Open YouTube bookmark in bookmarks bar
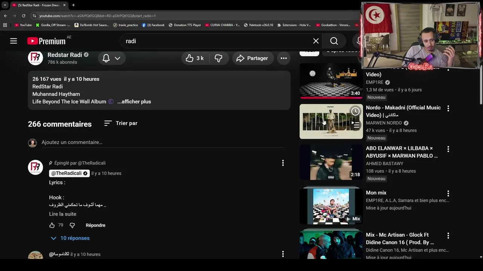Image resolution: width=483 pixels, height=271 pixels. click(23, 25)
